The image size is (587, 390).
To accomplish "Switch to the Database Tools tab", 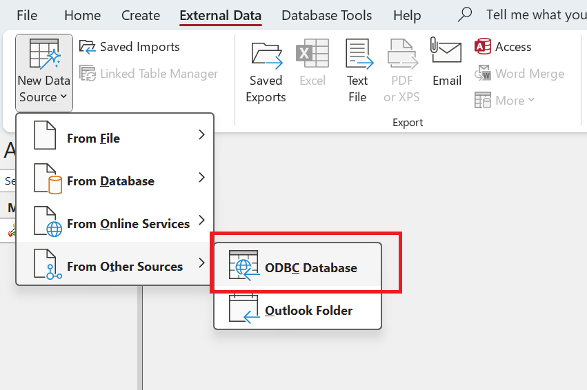I will click(x=326, y=15).
